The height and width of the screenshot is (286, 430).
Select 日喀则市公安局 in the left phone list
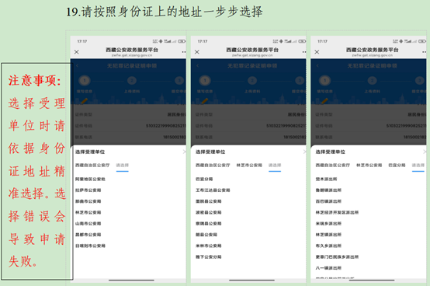coord(91,246)
